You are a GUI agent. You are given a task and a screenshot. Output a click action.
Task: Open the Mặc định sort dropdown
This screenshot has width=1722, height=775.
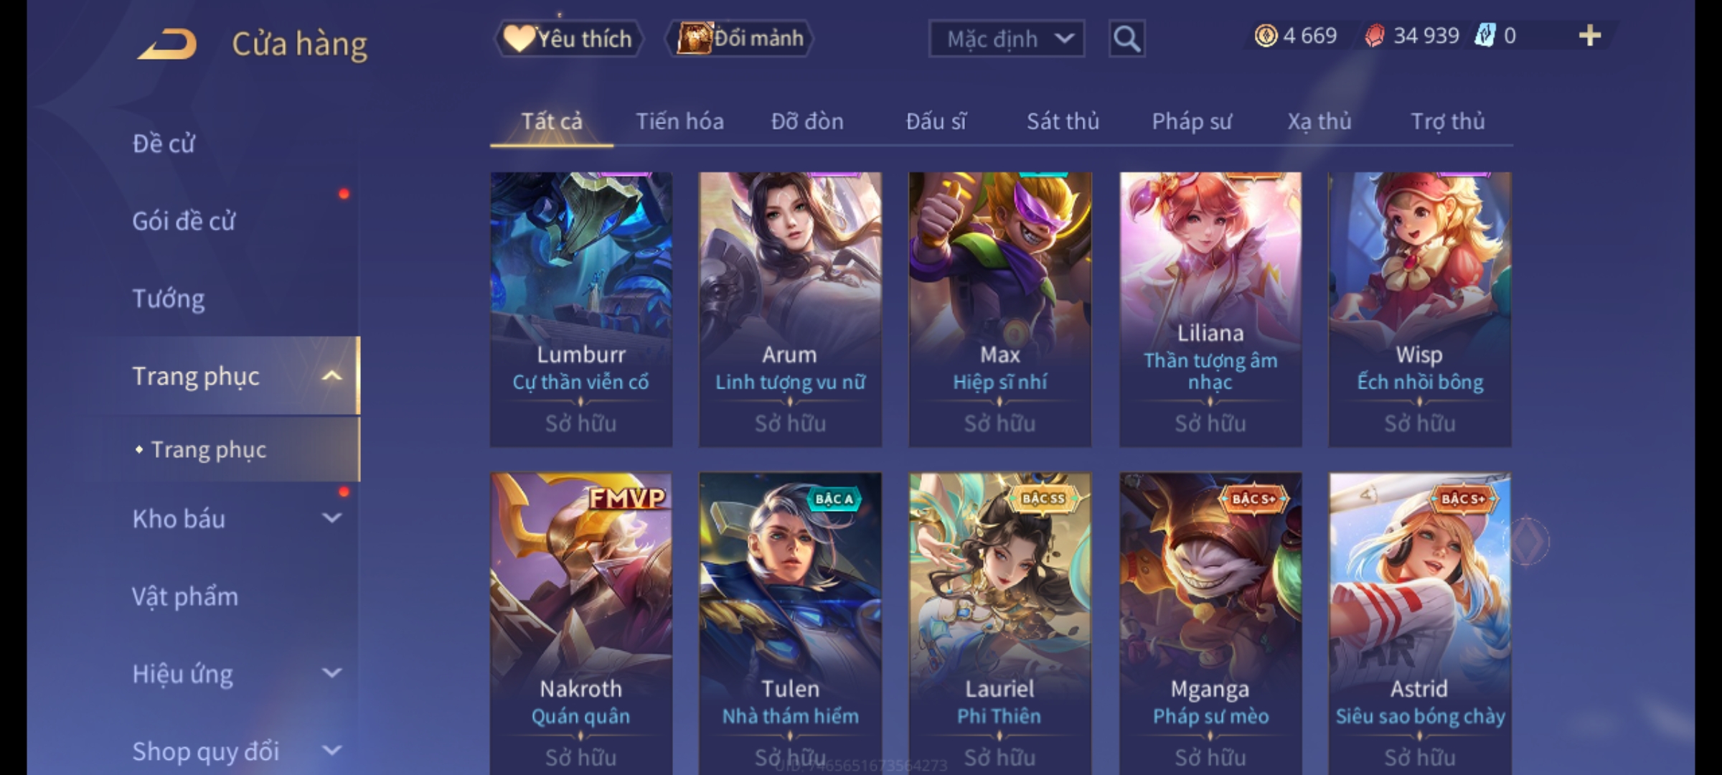pos(1006,39)
